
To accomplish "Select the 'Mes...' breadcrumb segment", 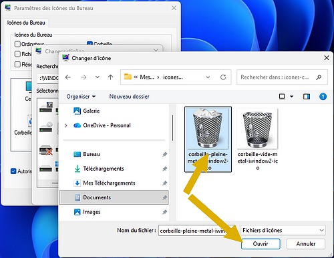I will tap(147, 77).
